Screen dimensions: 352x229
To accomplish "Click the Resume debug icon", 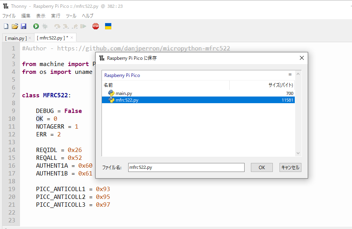I will tap(83, 27).
